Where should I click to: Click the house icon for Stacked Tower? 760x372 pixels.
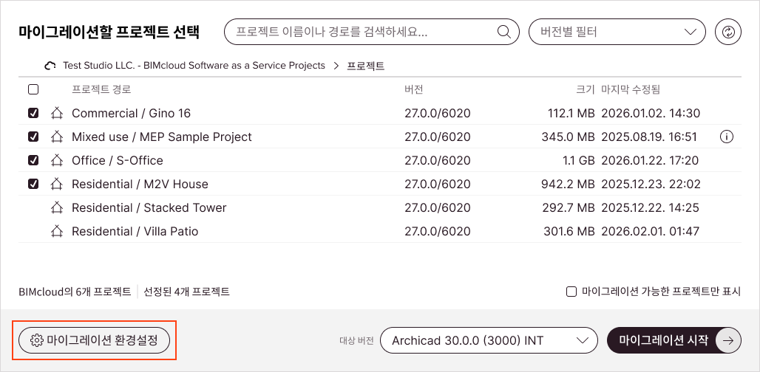click(x=57, y=207)
